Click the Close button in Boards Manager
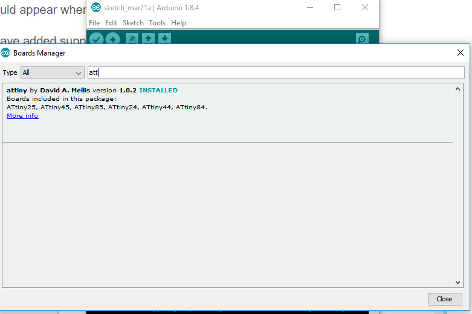This screenshot has width=472, height=314. (x=445, y=299)
